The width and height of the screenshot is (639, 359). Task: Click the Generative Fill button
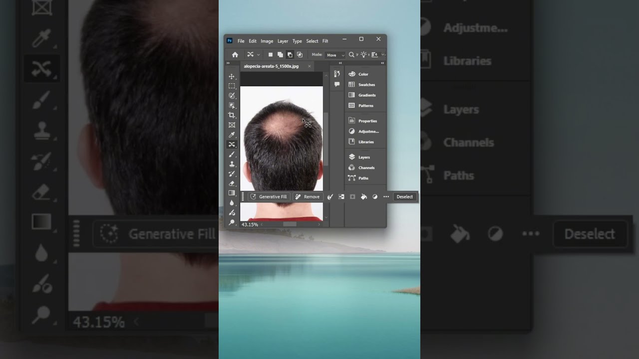[x=269, y=197]
